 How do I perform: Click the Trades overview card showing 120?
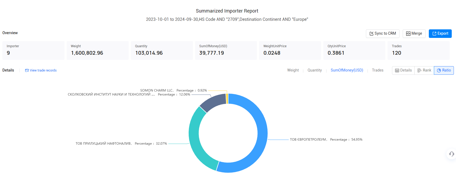(418, 50)
